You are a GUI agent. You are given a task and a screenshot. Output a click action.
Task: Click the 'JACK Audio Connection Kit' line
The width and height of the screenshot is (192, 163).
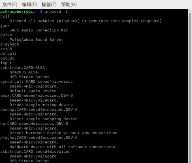[x=39, y=30]
